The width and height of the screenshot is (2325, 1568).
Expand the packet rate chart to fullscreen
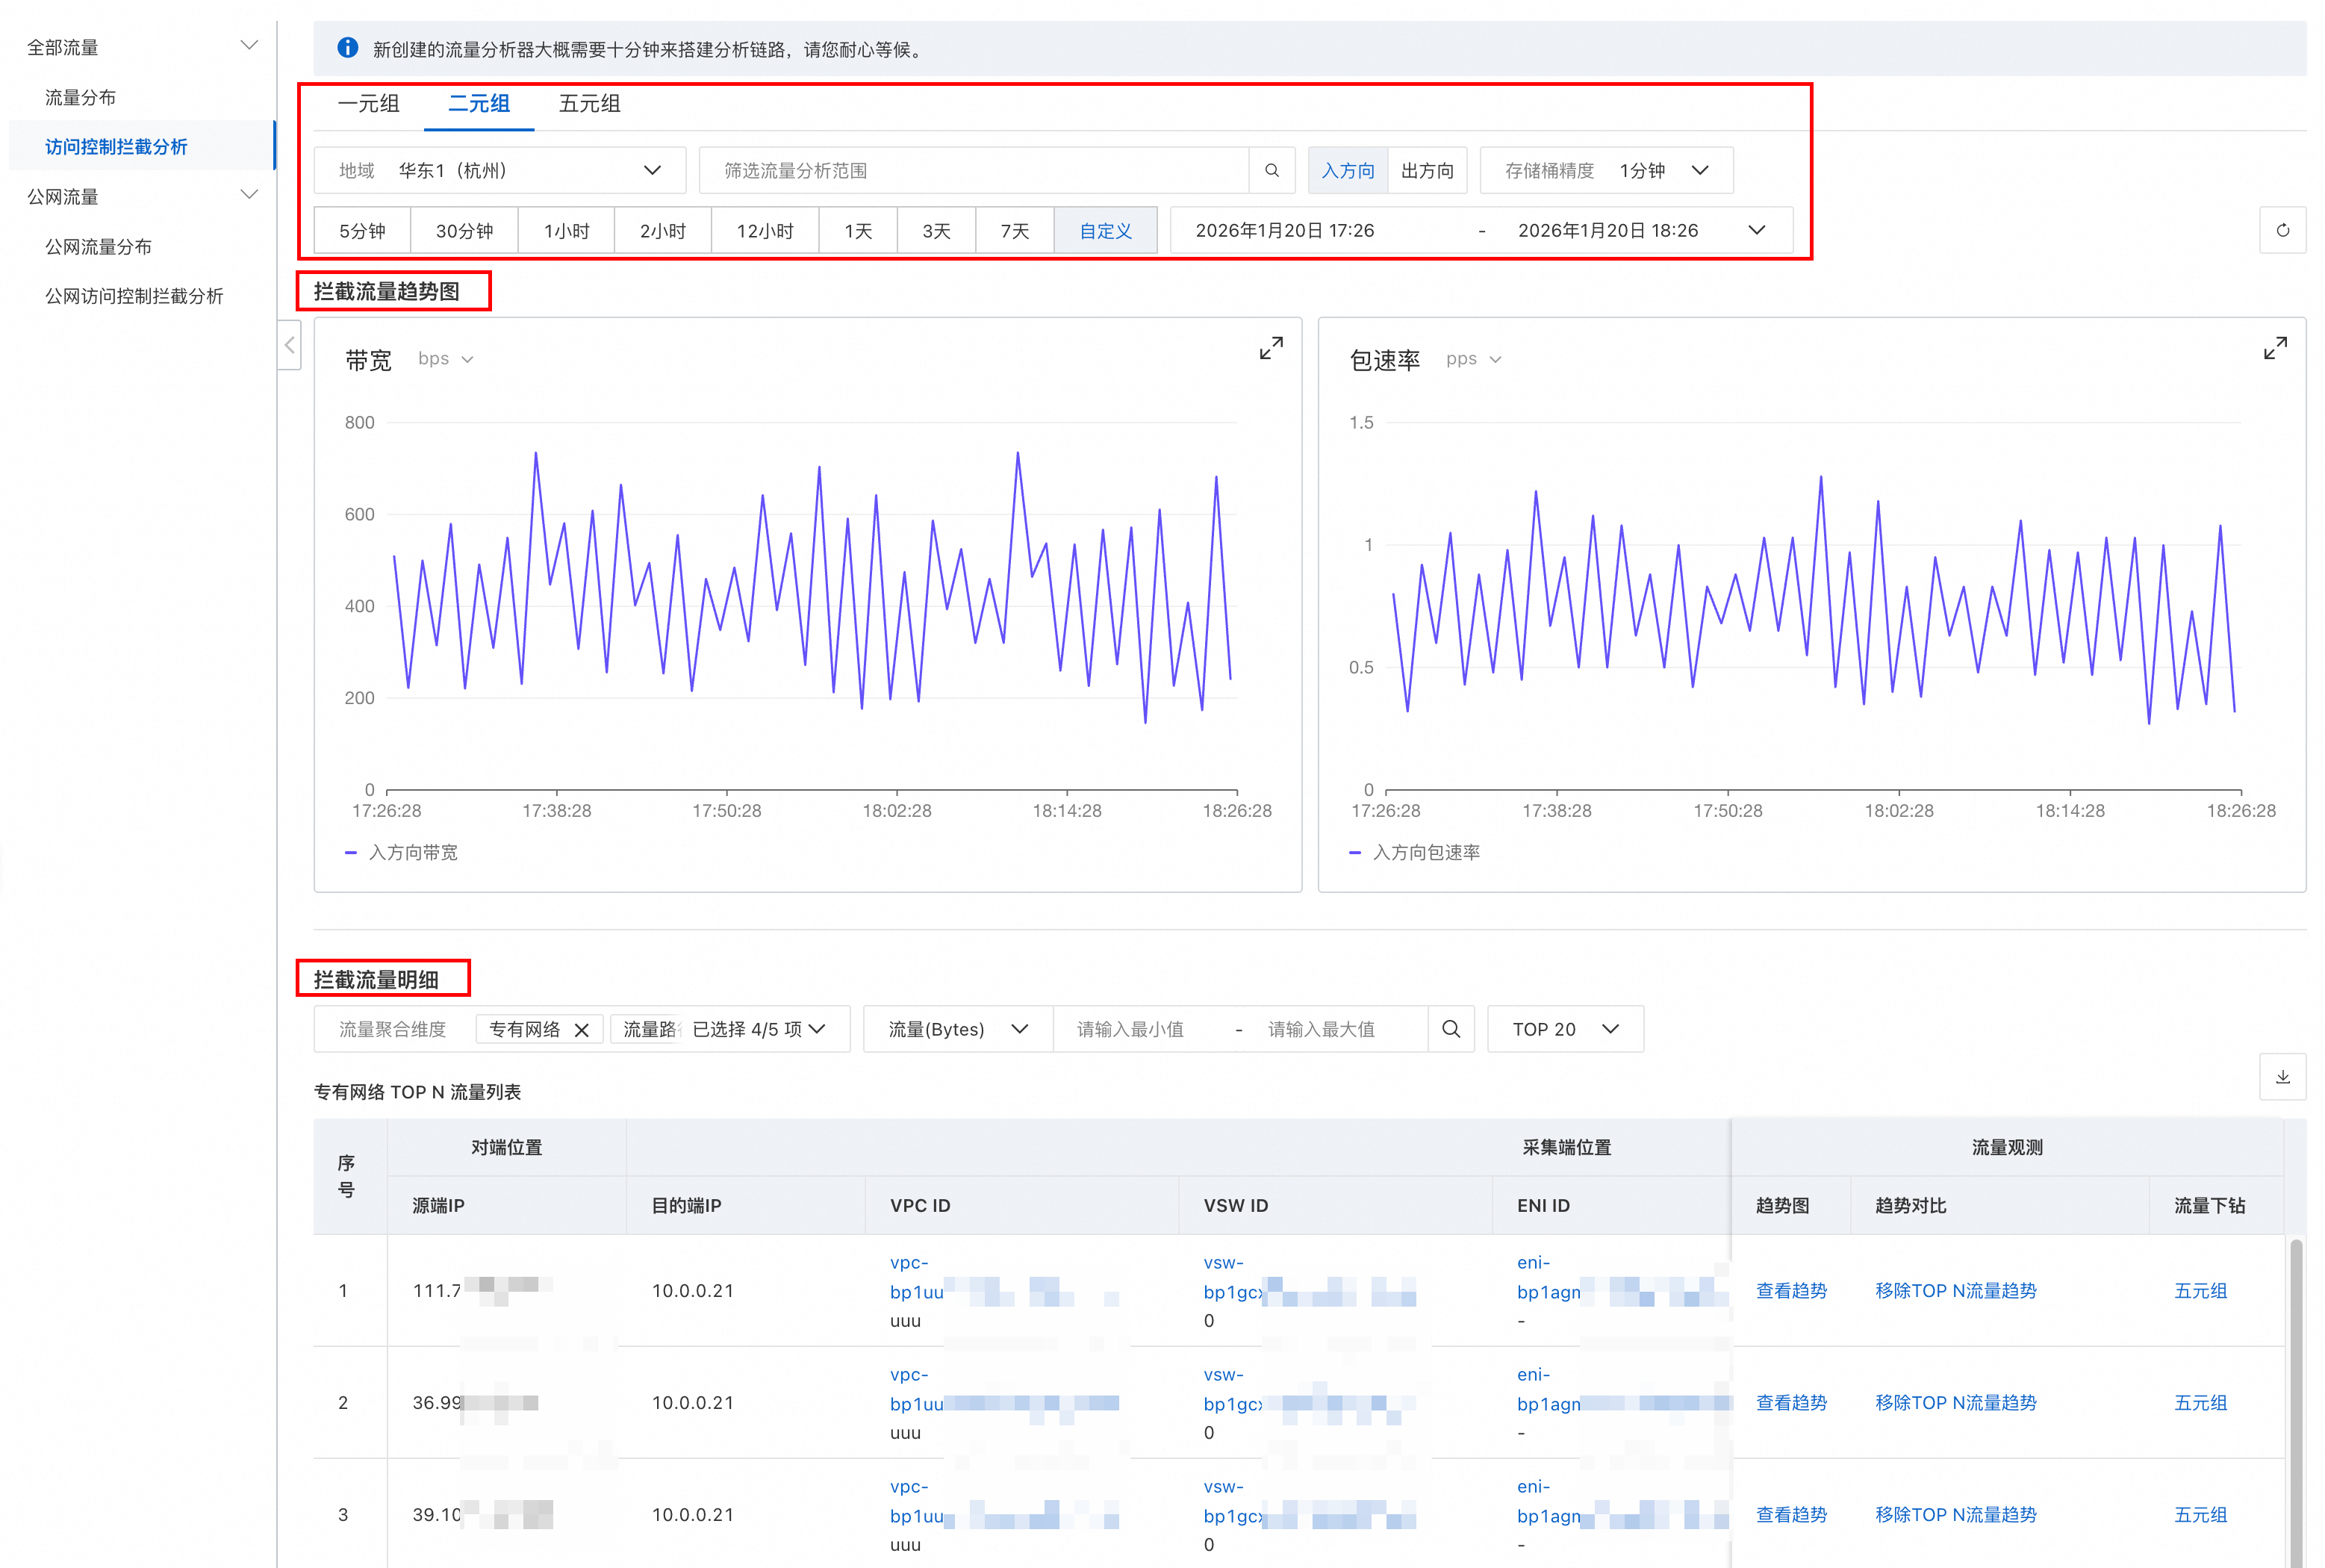coord(2274,348)
